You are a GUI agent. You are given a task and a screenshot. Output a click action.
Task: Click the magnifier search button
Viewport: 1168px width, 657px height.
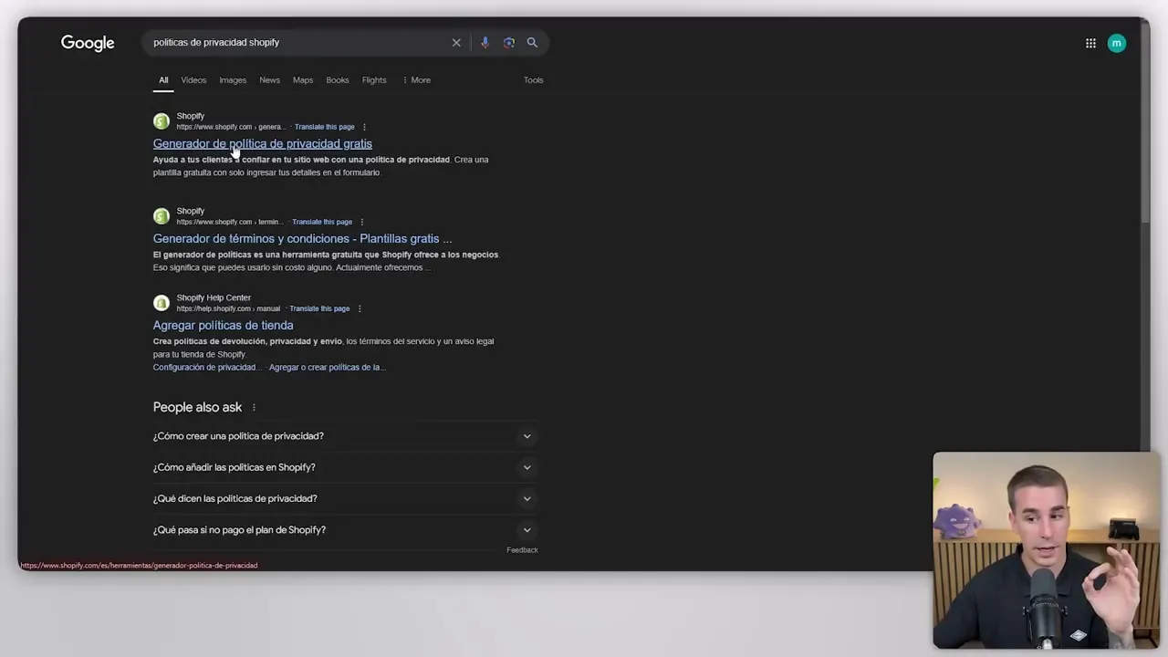click(x=532, y=43)
